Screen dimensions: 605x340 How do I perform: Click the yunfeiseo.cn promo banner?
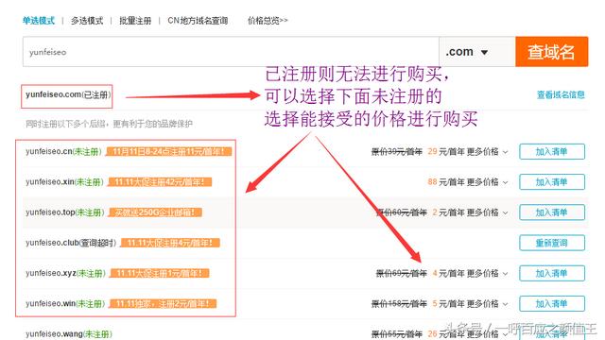(169, 151)
